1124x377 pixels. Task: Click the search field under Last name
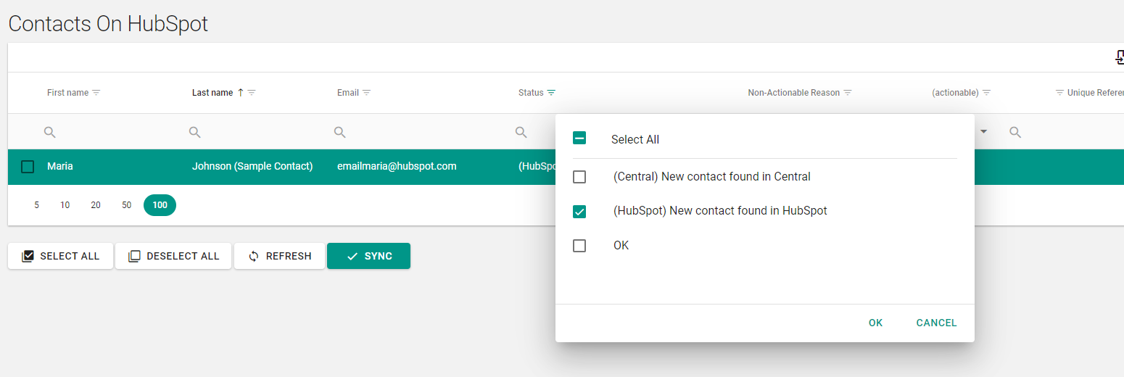click(x=254, y=132)
